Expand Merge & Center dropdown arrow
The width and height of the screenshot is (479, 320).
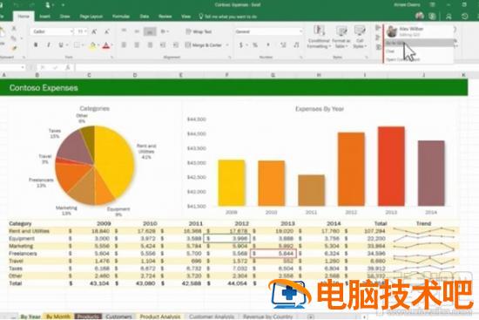pyautogui.click(x=227, y=45)
